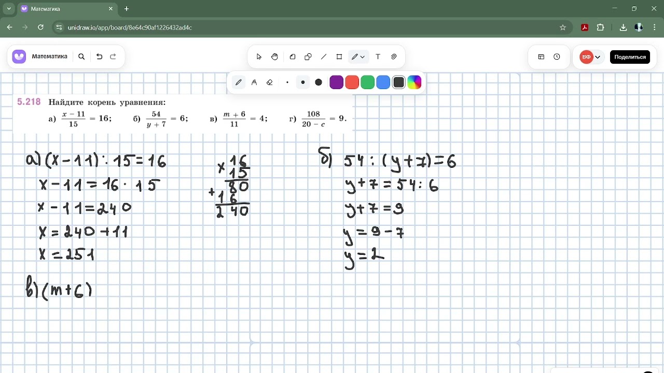Pick the blue pen color

[383, 82]
